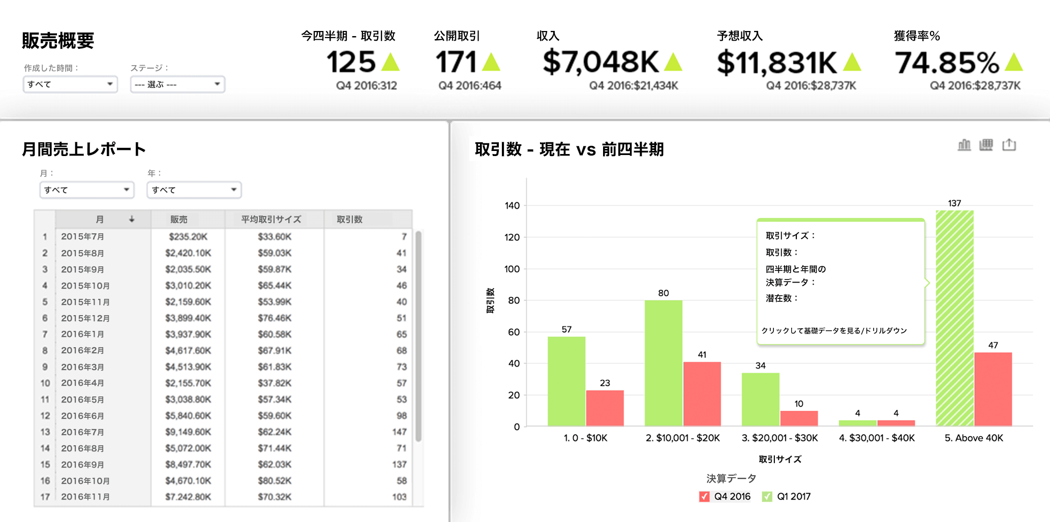Open the 作成した時間 dropdown
The height and width of the screenshot is (522, 1050).
[70, 84]
